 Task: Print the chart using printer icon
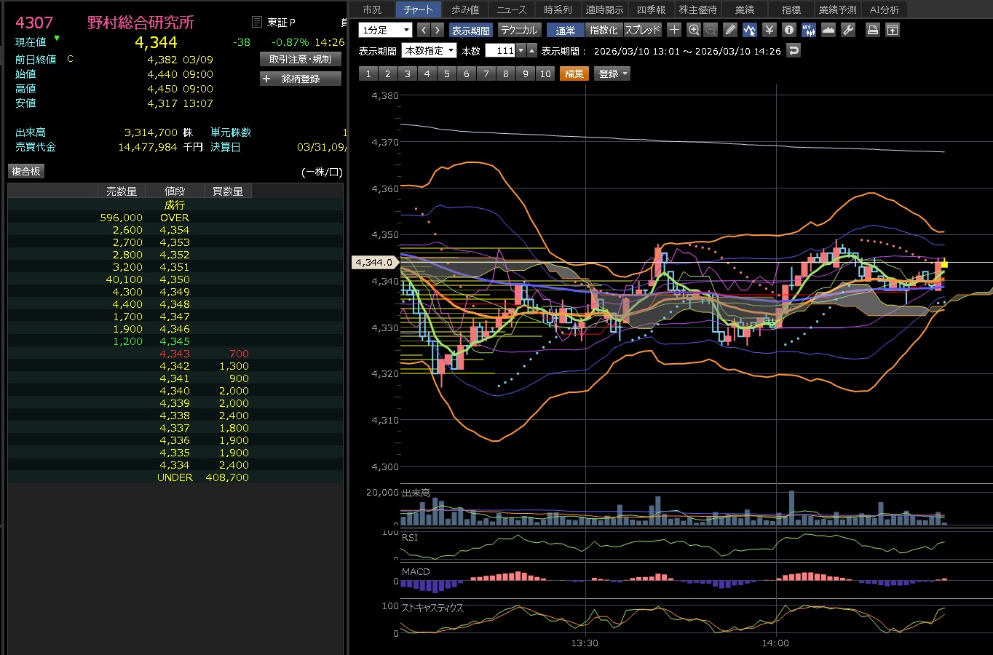[x=873, y=30]
